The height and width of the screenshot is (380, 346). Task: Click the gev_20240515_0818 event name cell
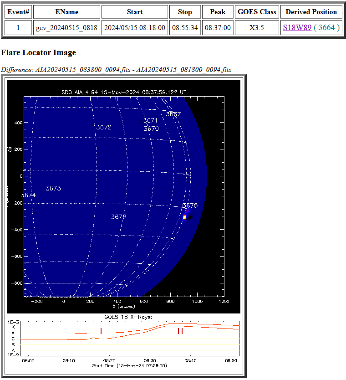pyautogui.click(x=66, y=27)
